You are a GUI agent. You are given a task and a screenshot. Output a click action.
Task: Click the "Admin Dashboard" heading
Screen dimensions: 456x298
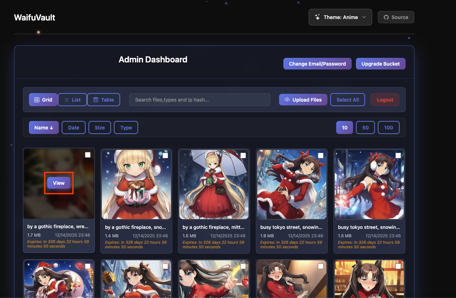(153, 60)
